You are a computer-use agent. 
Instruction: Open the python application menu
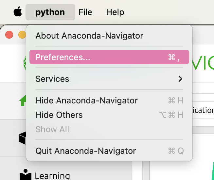point(50,12)
